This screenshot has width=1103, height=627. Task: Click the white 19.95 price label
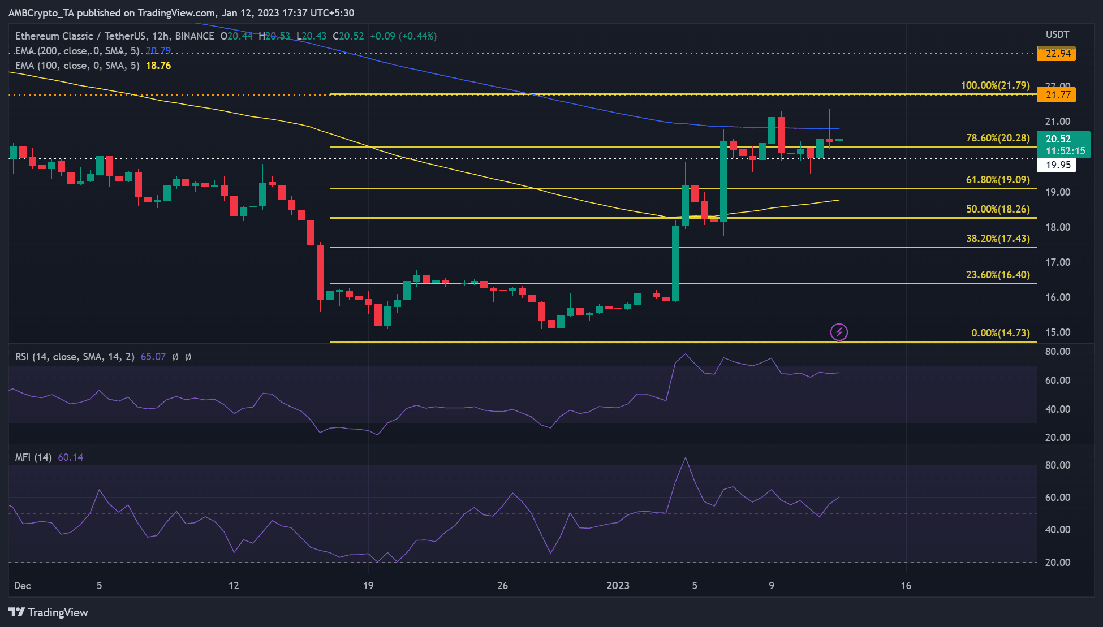pyautogui.click(x=1057, y=165)
